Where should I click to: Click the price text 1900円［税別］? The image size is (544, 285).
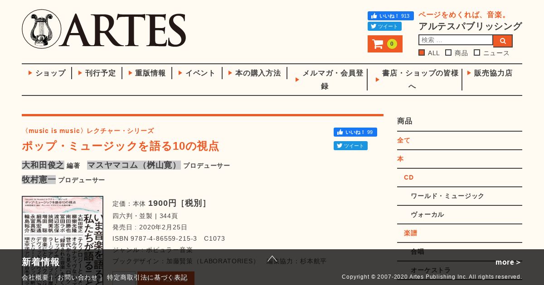point(179,203)
